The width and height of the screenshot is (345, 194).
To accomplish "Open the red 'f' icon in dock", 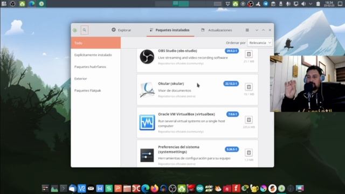I will click(236, 188).
